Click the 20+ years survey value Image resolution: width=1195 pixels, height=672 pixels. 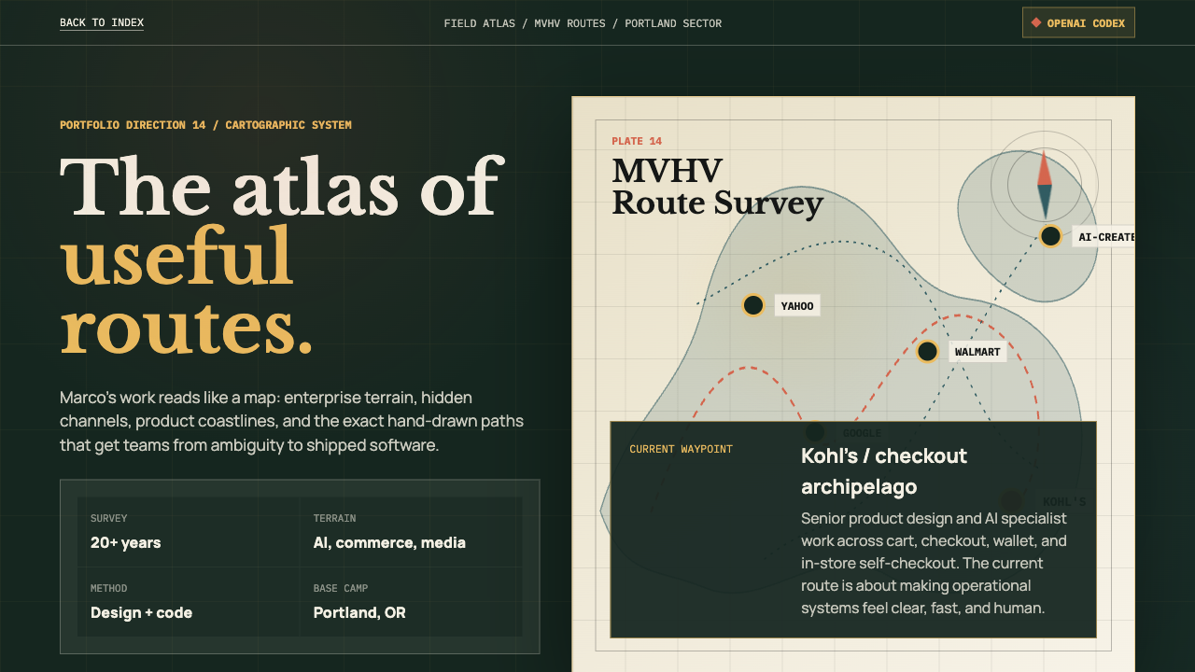126,542
